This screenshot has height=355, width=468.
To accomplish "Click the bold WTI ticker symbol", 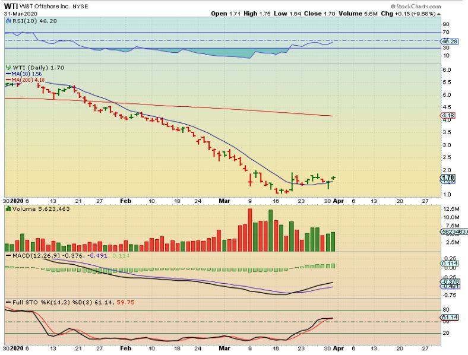I will pos(11,7).
